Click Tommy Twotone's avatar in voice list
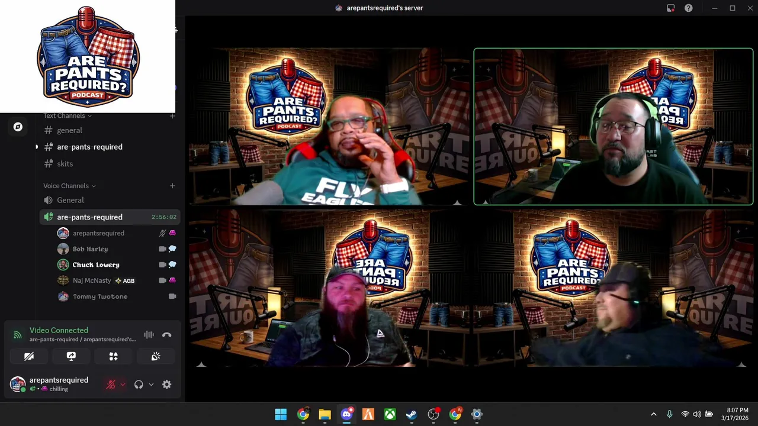 (x=63, y=296)
